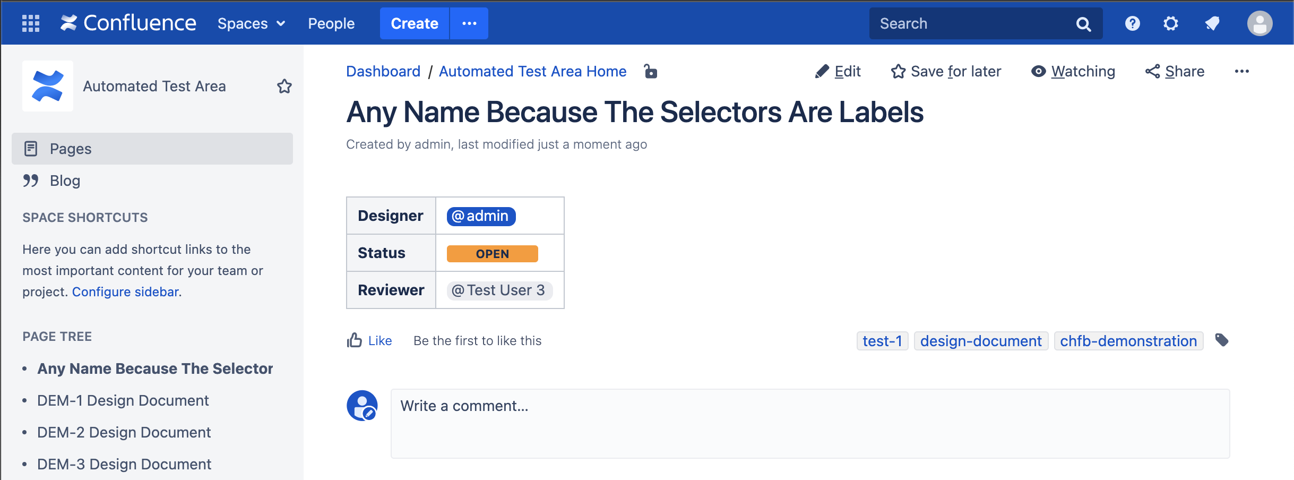Open People in the top navigation
The image size is (1294, 480).
[x=331, y=23]
